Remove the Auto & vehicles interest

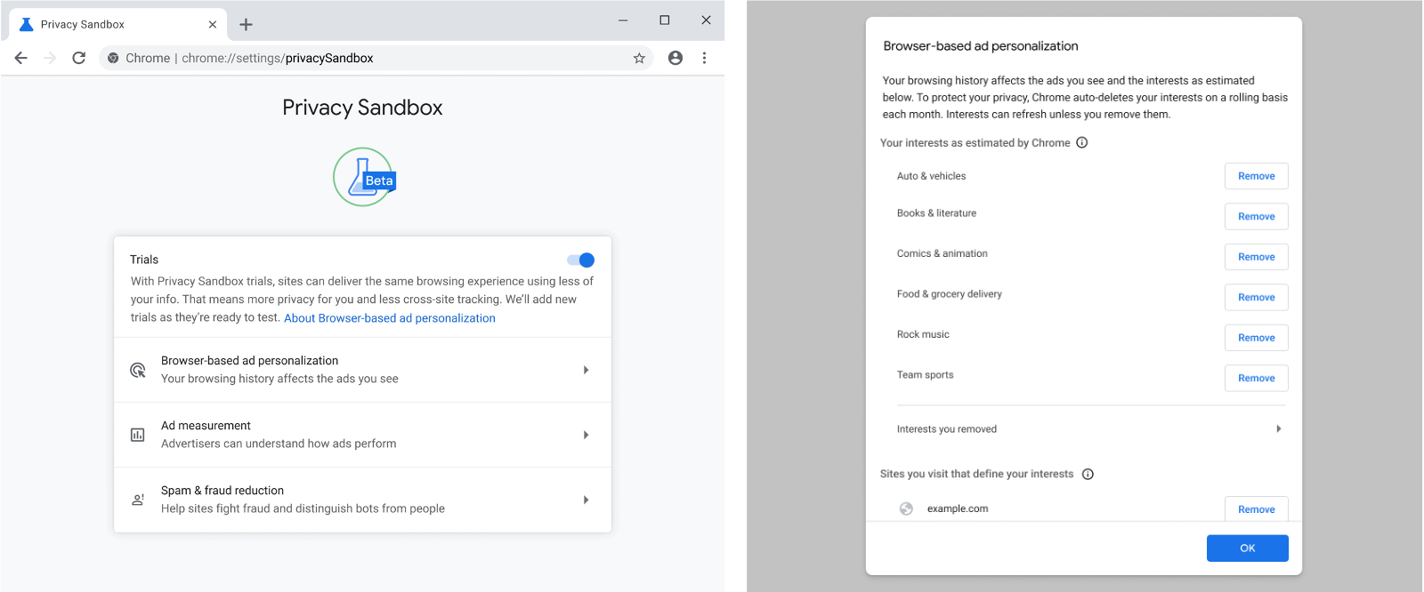coord(1256,176)
